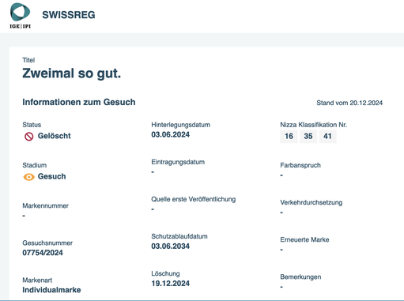
Task: Click the 'Schutzablaufdatum' label
Action: 179,236
